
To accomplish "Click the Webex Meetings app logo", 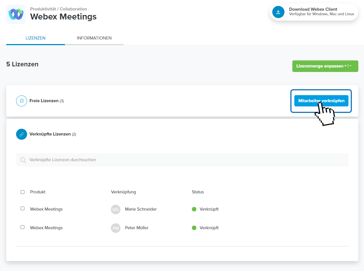I will pyautogui.click(x=16, y=14).
